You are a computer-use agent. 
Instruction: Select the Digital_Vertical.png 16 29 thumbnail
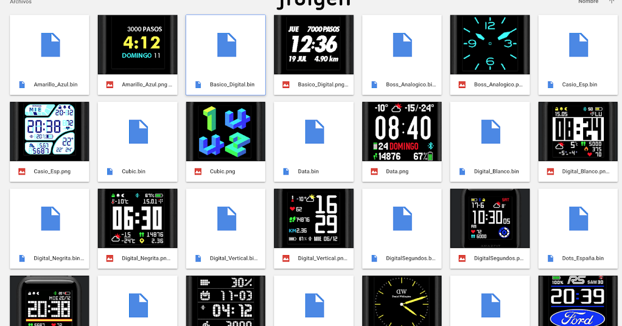point(314,218)
